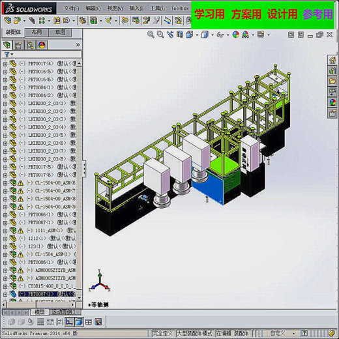Click the Apply Scene icon
The height and width of the screenshot is (339, 339).
pos(245,35)
